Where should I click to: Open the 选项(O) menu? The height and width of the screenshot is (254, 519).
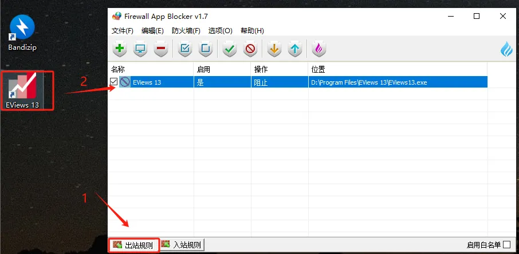coord(221,31)
